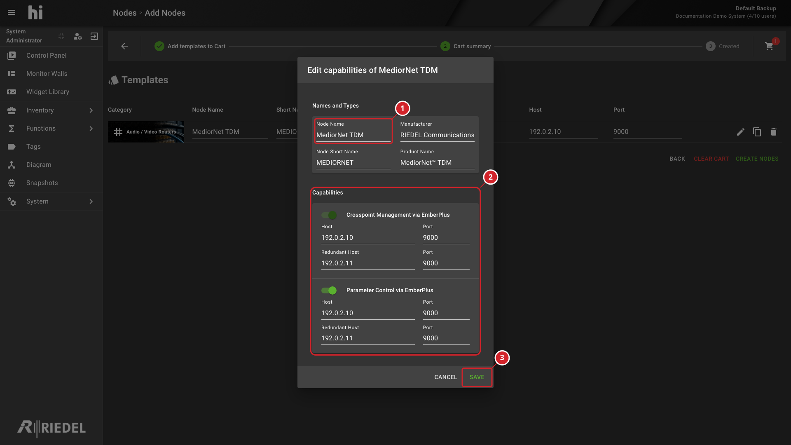The height and width of the screenshot is (445, 791).
Task: Toggle Crosspoint Management via EmberPlus switch
Action: [x=329, y=215]
